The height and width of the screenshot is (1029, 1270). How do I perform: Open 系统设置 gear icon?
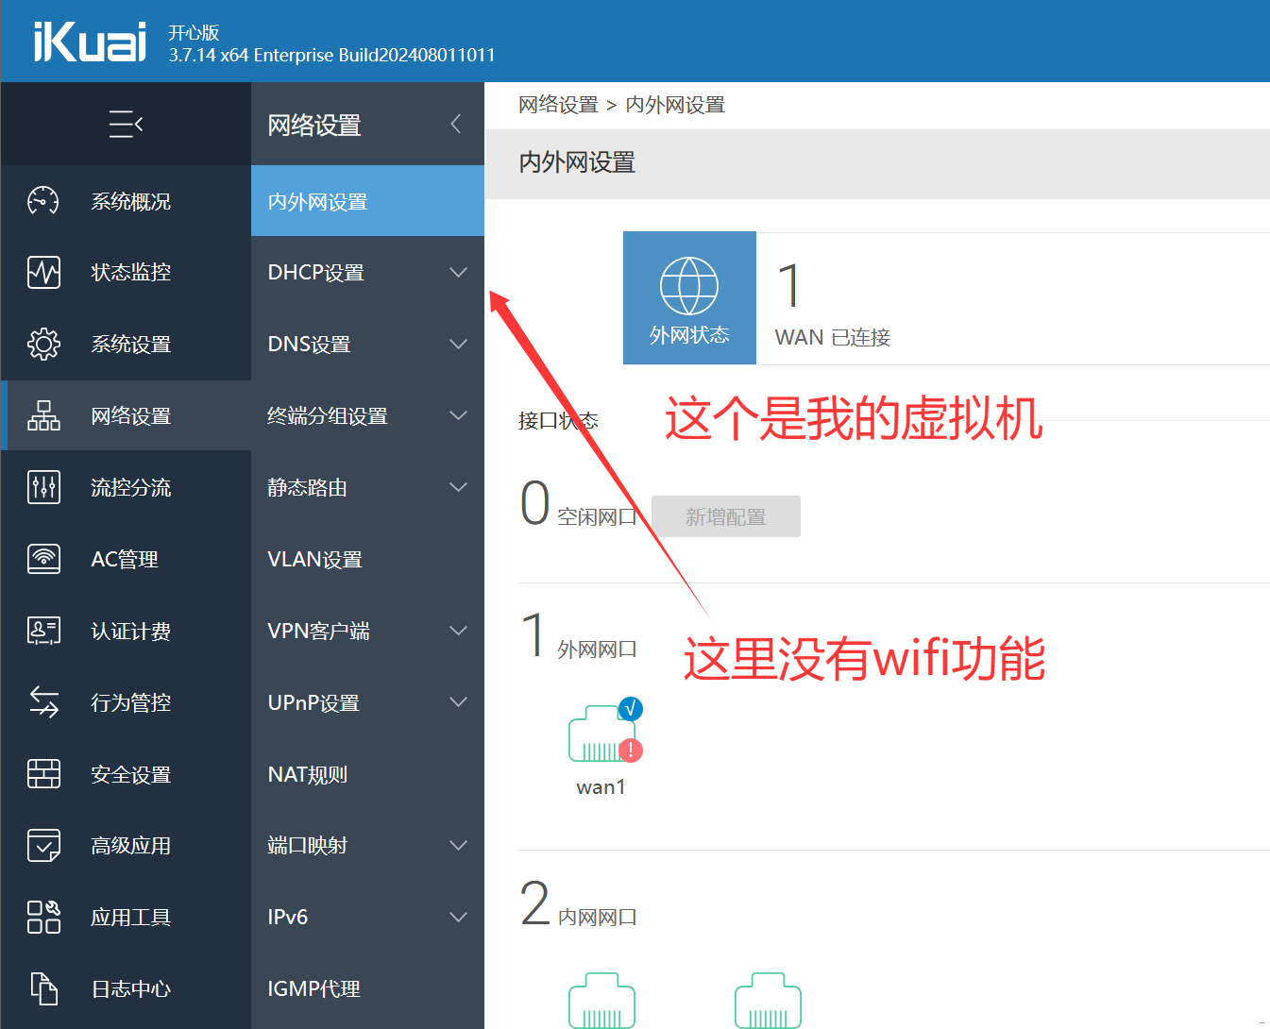(x=43, y=345)
